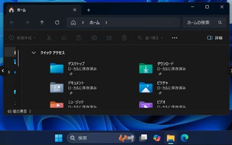The image size is (232, 145).
Task: Click the delete trash can icon
Action: (124, 38)
